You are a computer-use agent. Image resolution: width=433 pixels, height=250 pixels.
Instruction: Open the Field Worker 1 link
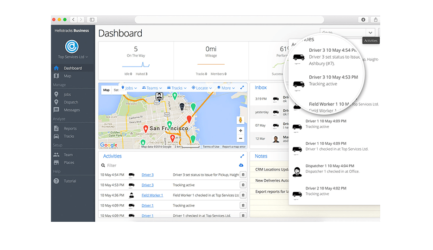tap(152, 195)
